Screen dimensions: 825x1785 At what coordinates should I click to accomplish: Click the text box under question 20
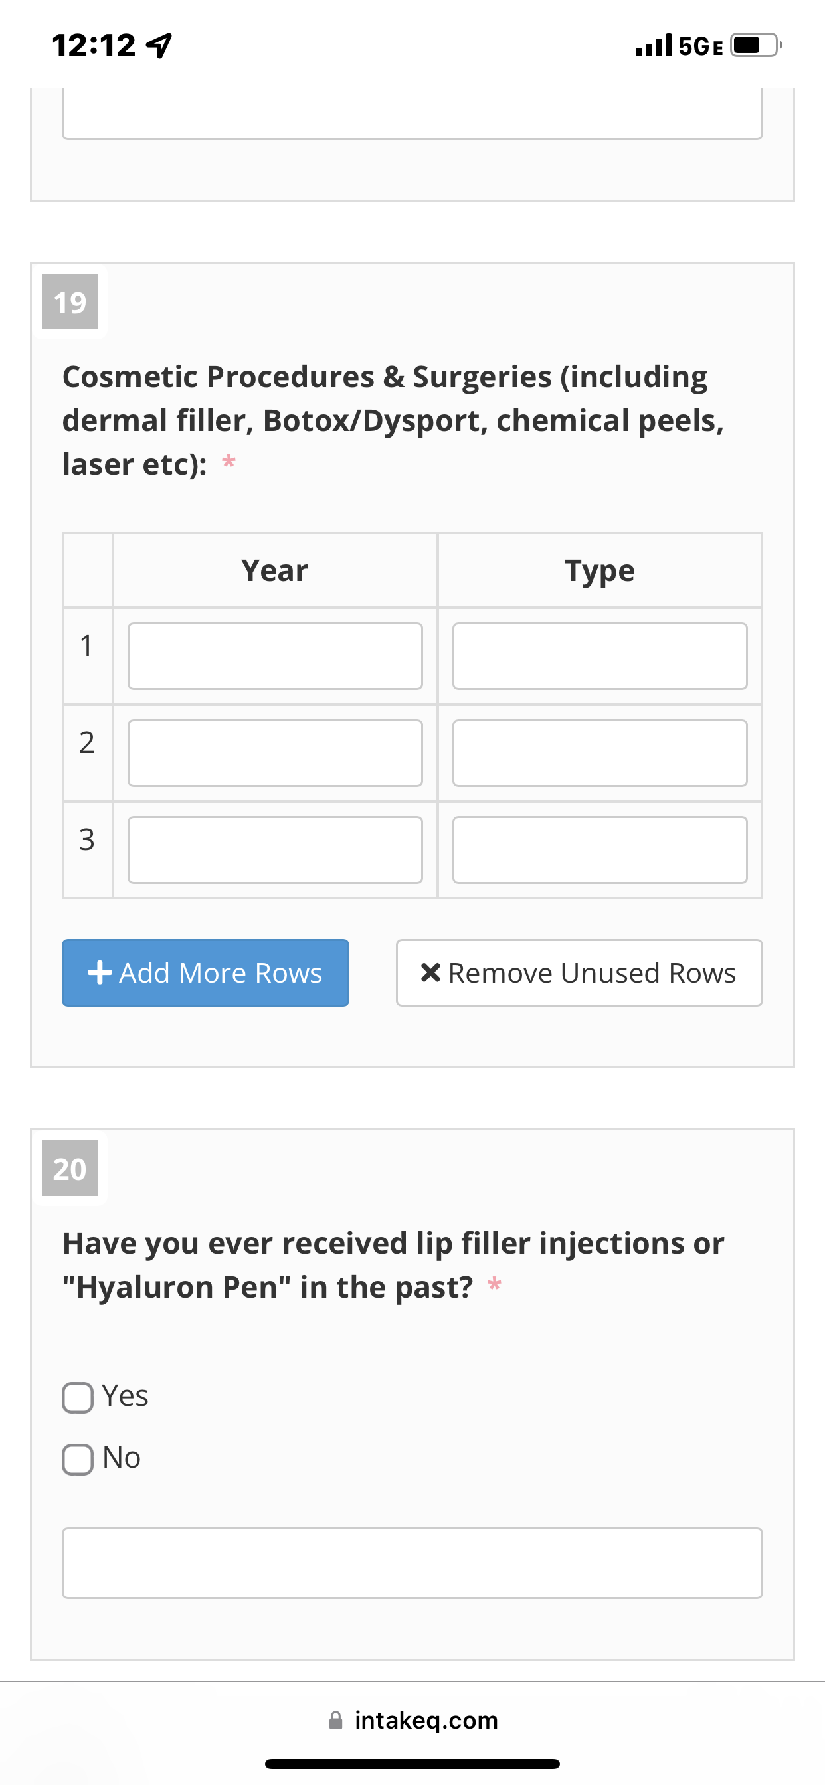pyautogui.click(x=412, y=1563)
